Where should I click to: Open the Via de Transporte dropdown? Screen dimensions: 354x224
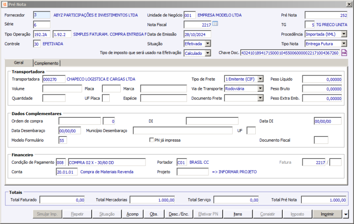tap(260, 89)
